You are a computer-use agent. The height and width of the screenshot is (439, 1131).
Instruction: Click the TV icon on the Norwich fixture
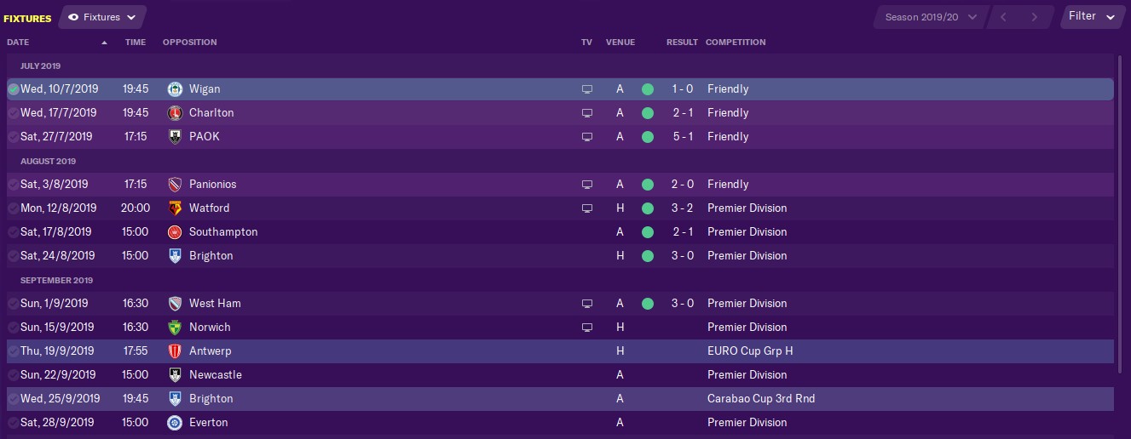pos(586,328)
